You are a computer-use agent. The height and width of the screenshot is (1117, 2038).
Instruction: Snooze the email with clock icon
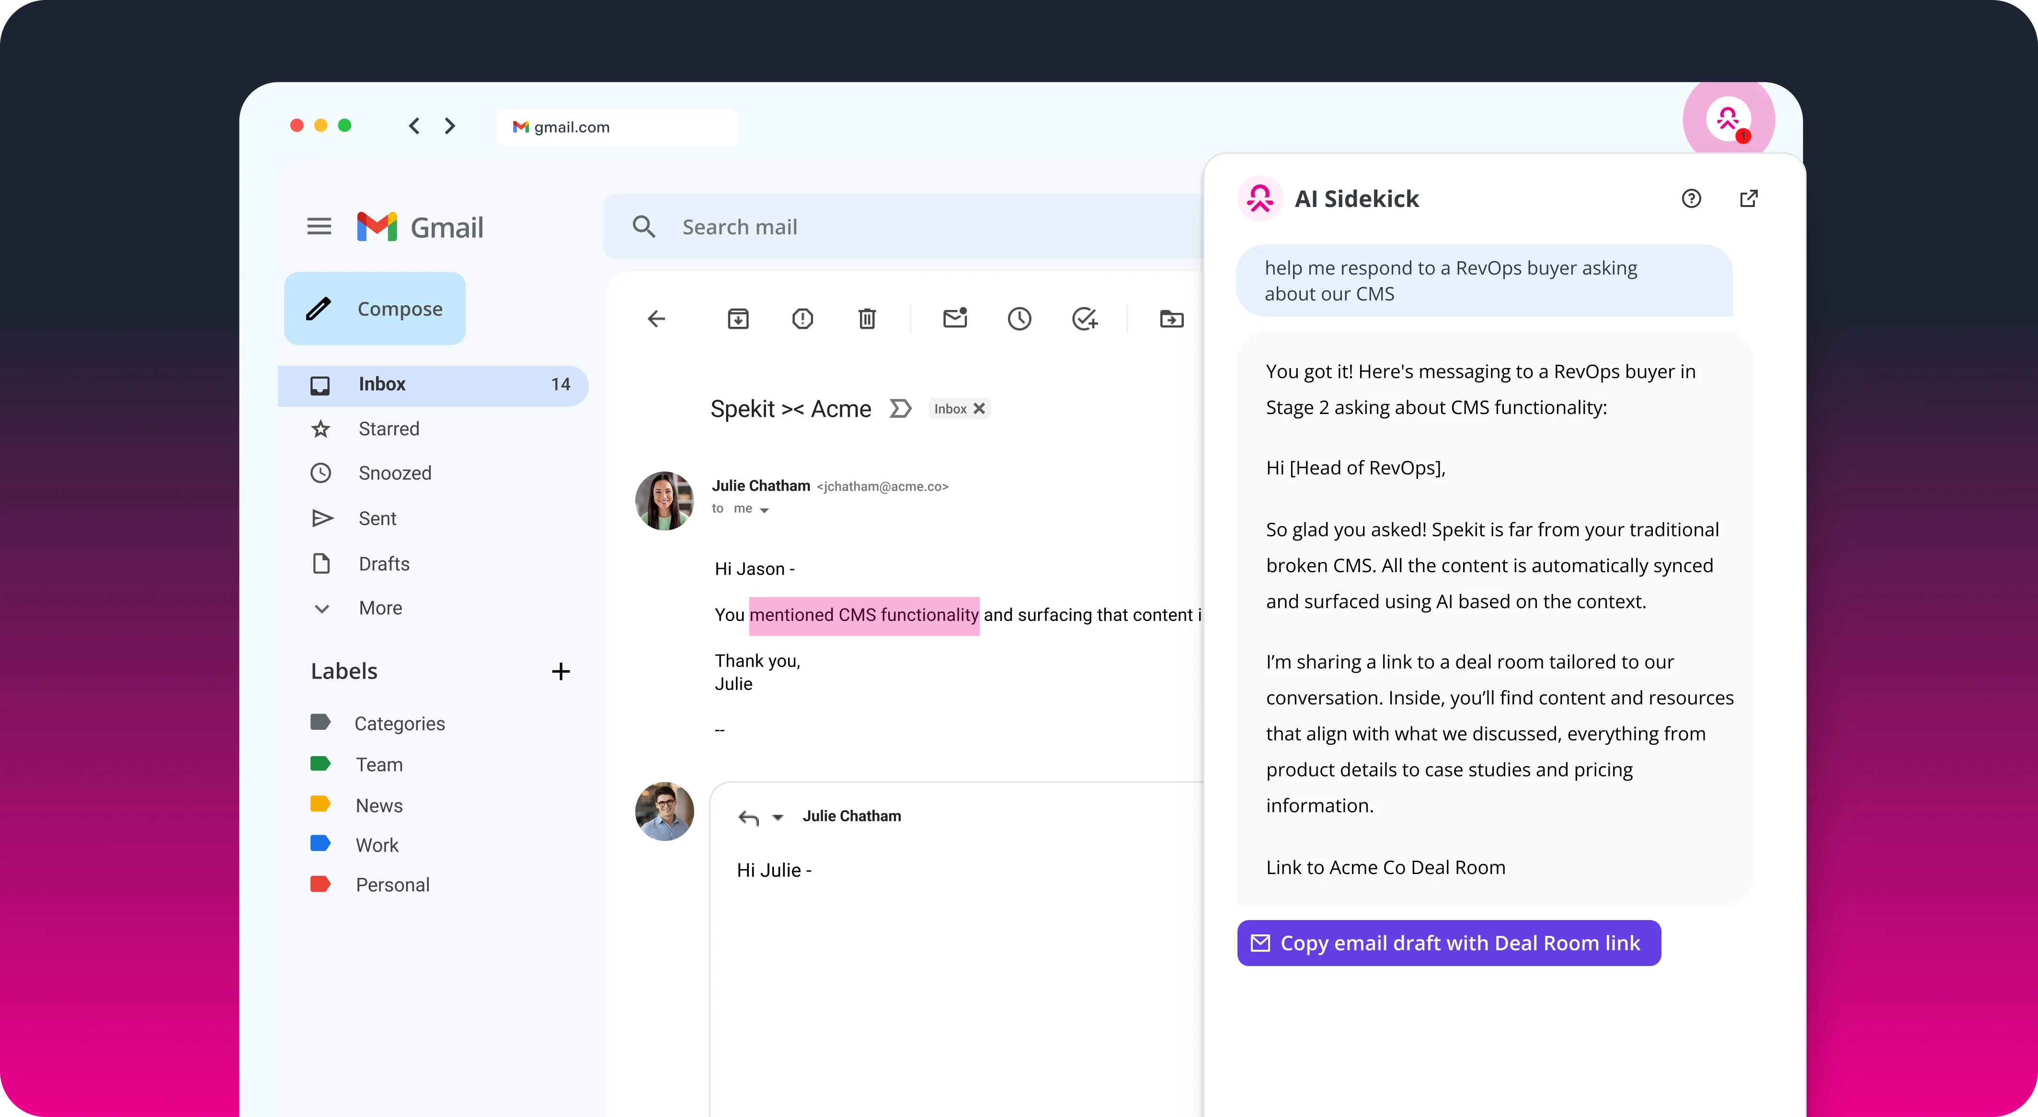pyautogui.click(x=1019, y=319)
